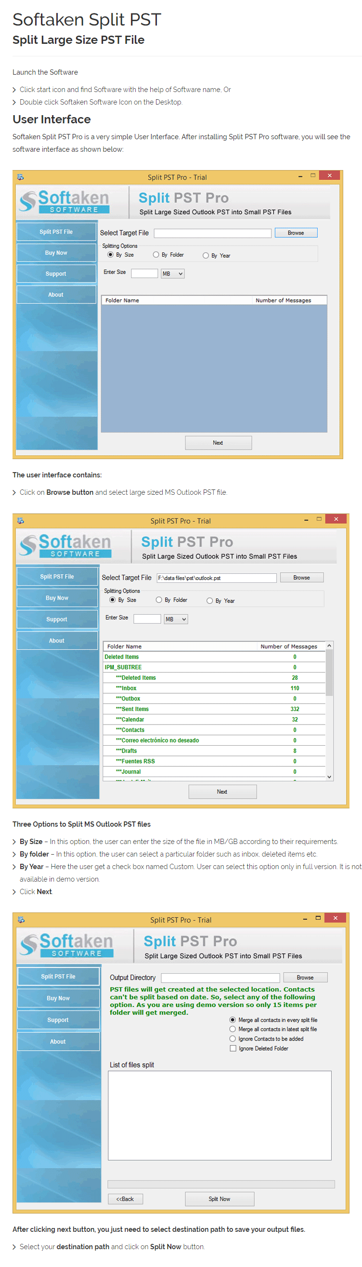Click Enter Size field in first screenshot
This screenshot has width=362, height=1267.
click(x=144, y=274)
